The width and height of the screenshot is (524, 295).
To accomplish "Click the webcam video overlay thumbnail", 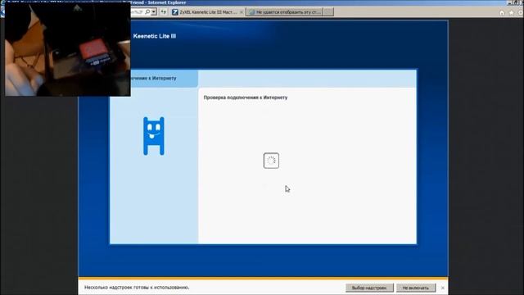I will coord(67,49).
